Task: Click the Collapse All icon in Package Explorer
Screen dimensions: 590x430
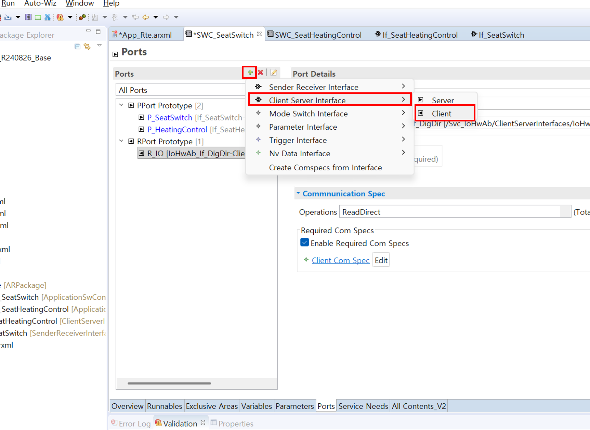Action: point(77,46)
